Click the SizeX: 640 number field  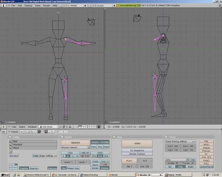[173, 146]
